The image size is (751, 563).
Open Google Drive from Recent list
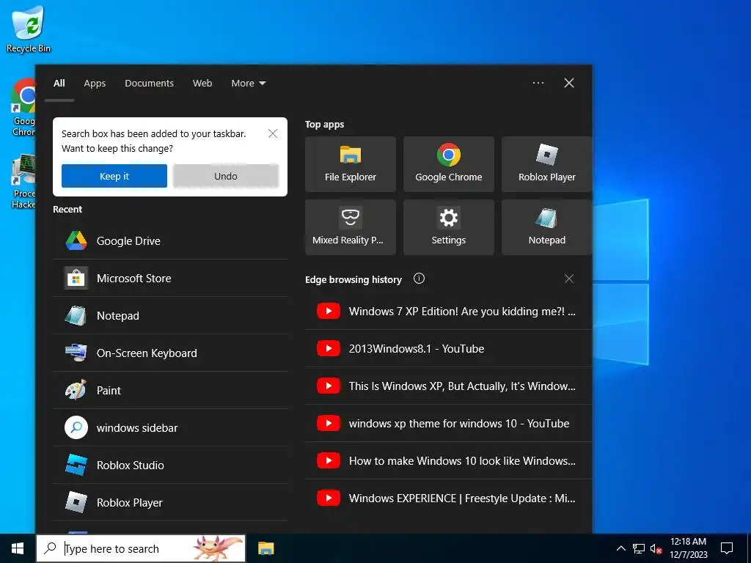tap(170, 240)
